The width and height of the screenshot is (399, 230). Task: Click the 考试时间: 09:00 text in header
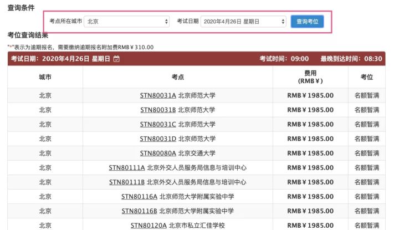(x=284, y=59)
